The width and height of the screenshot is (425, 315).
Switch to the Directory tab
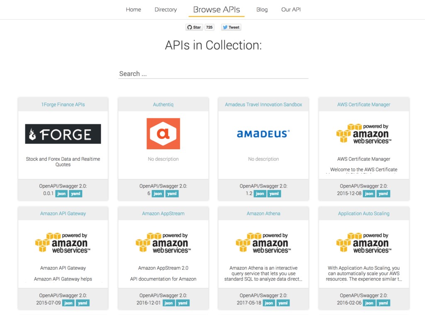[x=166, y=9]
